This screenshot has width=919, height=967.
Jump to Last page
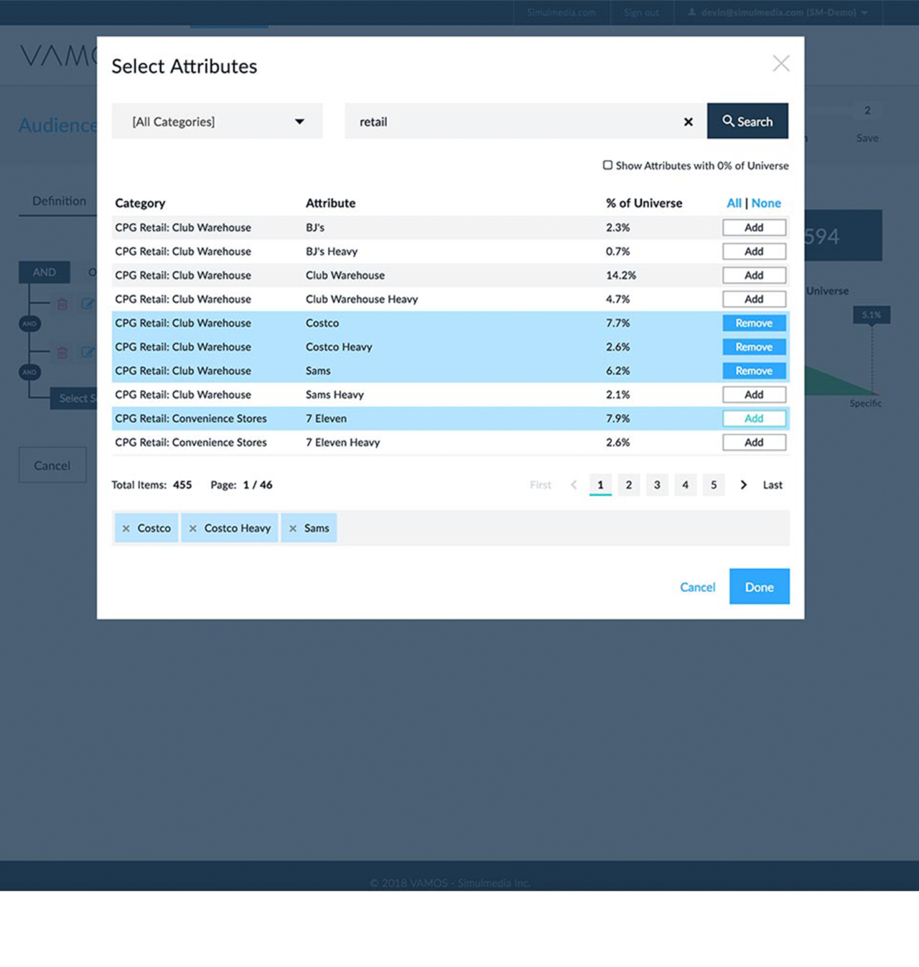pyautogui.click(x=773, y=485)
